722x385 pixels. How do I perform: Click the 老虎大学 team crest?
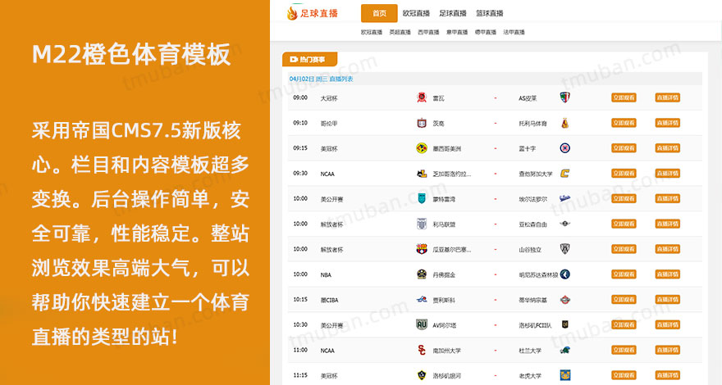click(x=565, y=375)
